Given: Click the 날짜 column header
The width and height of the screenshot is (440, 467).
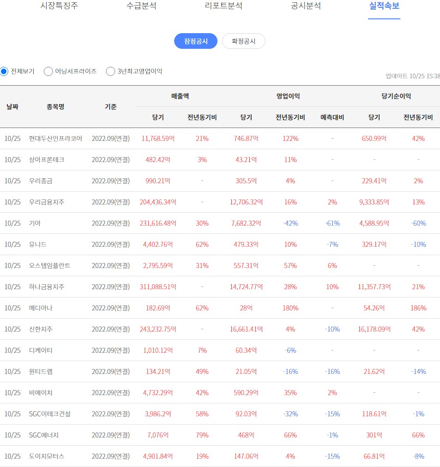Looking at the screenshot, I should click(x=12, y=107).
